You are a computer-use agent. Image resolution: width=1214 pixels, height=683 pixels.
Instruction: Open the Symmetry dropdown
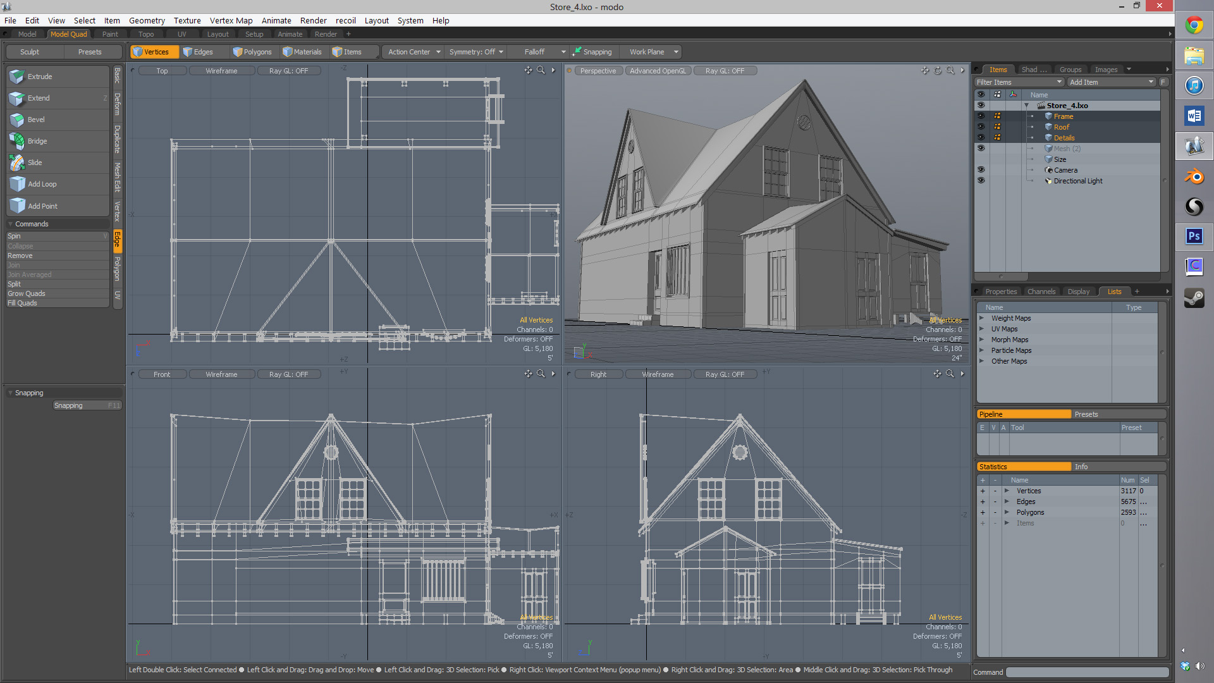[x=476, y=52]
